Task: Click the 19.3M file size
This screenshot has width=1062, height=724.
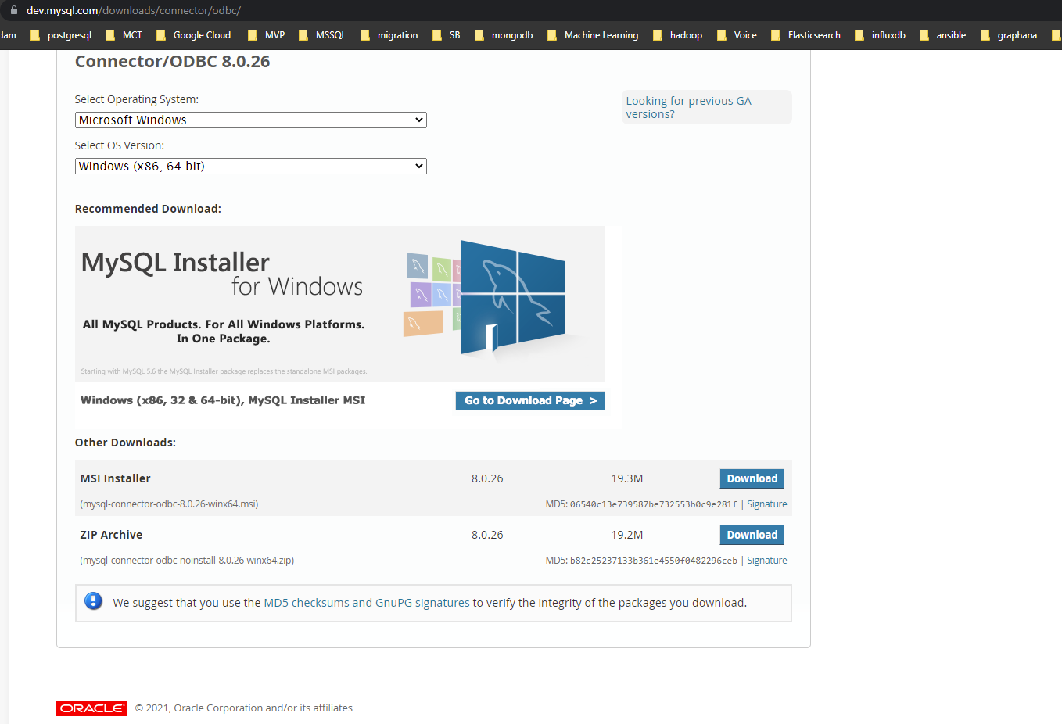Action: click(626, 478)
